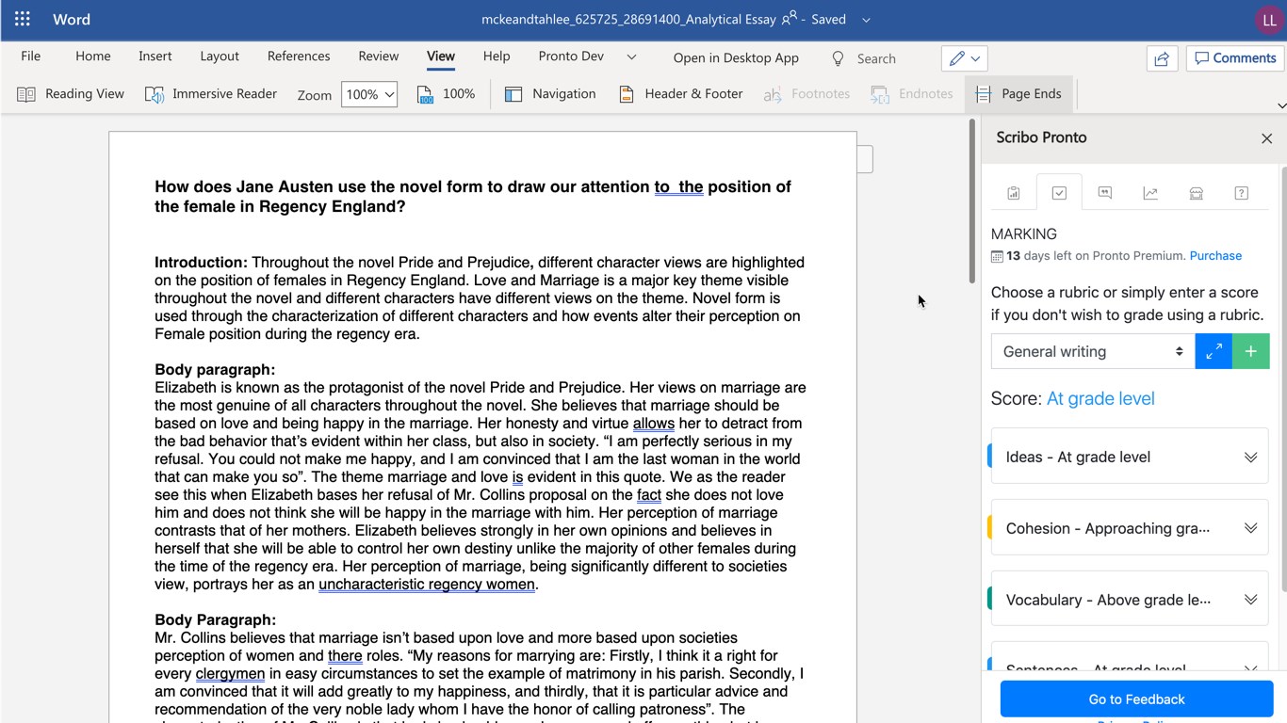
Task: Open the Scribo Pronto report clipboard tab
Action: 1014,193
